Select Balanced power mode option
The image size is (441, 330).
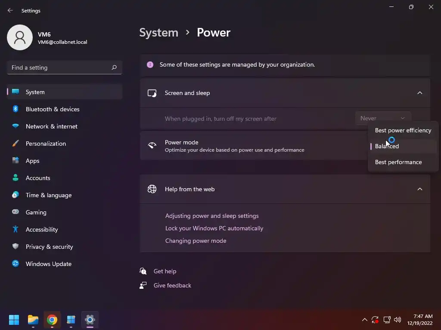pos(403,146)
